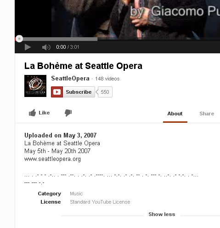Open the Standard YouTube License link
The height and width of the screenshot is (228, 220).
click(100, 202)
